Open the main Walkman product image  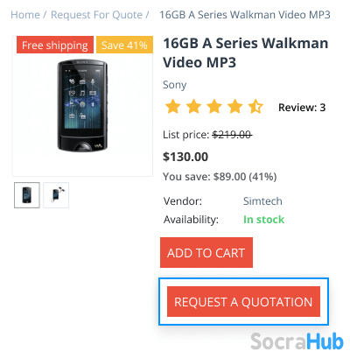pyautogui.click(x=82, y=106)
